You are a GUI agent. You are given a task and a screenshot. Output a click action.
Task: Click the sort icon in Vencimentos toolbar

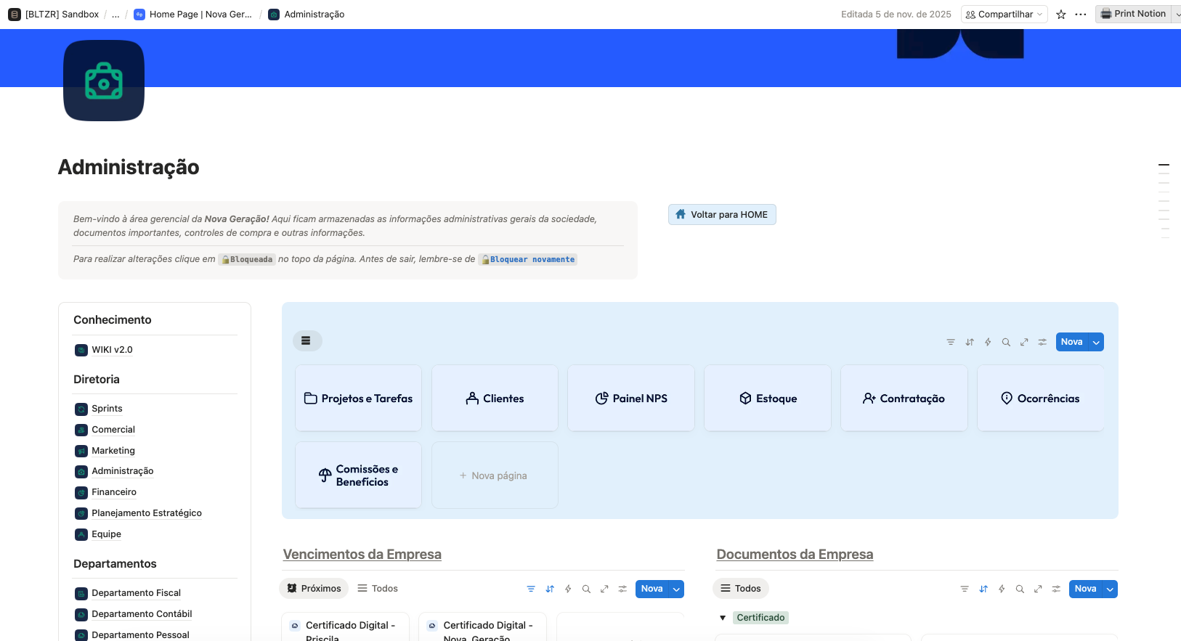point(550,589)
